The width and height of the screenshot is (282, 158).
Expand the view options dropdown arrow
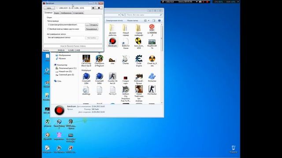148,21
